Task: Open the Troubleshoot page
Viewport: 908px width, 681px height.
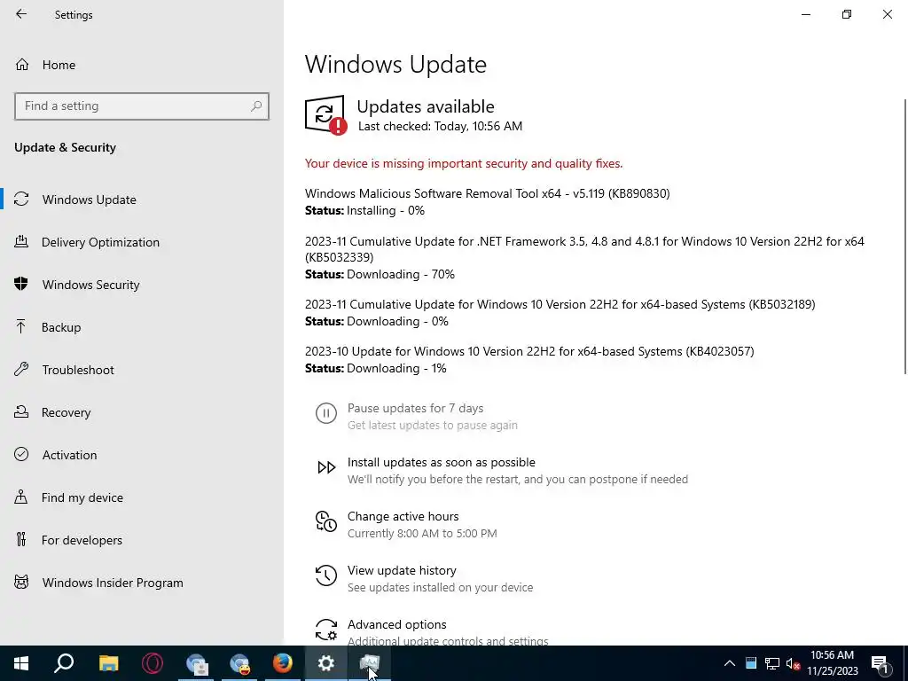Action: (78, 370)
